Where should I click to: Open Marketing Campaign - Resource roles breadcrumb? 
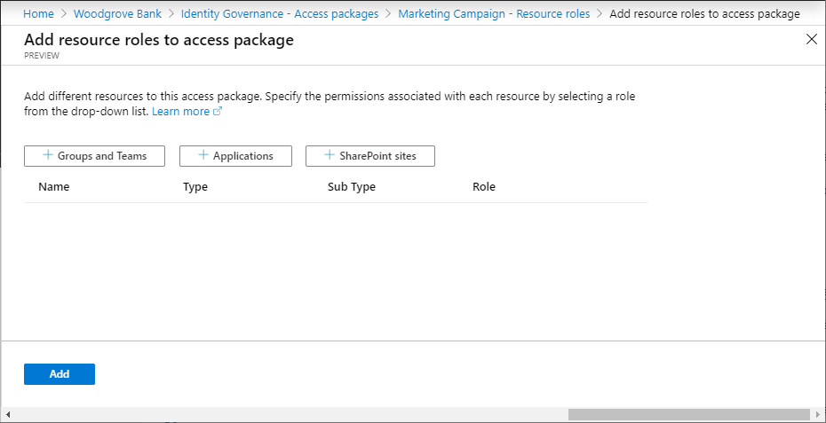494,13
